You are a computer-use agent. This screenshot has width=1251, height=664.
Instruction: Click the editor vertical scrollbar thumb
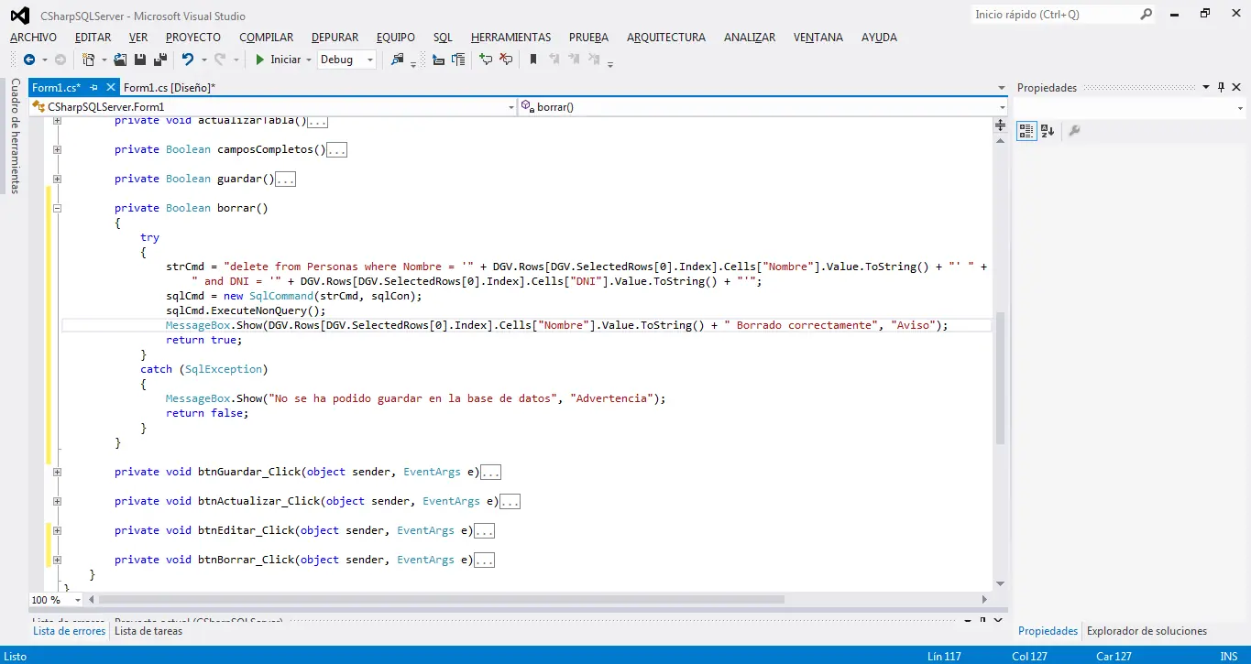(1000, 377)
